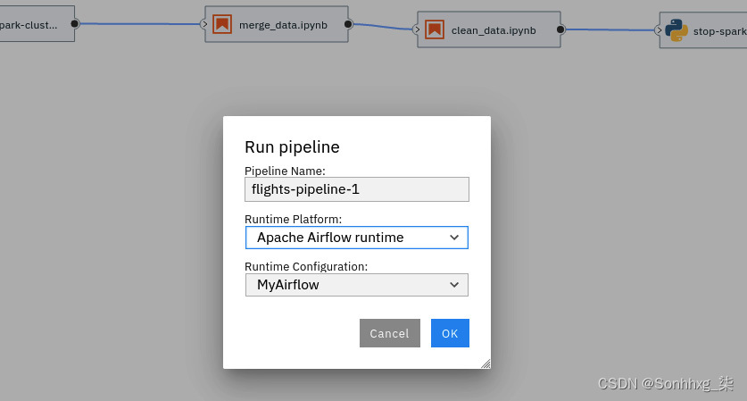Click the Pipeline Name label
747x401 pixels.
[x=285, y=171]
